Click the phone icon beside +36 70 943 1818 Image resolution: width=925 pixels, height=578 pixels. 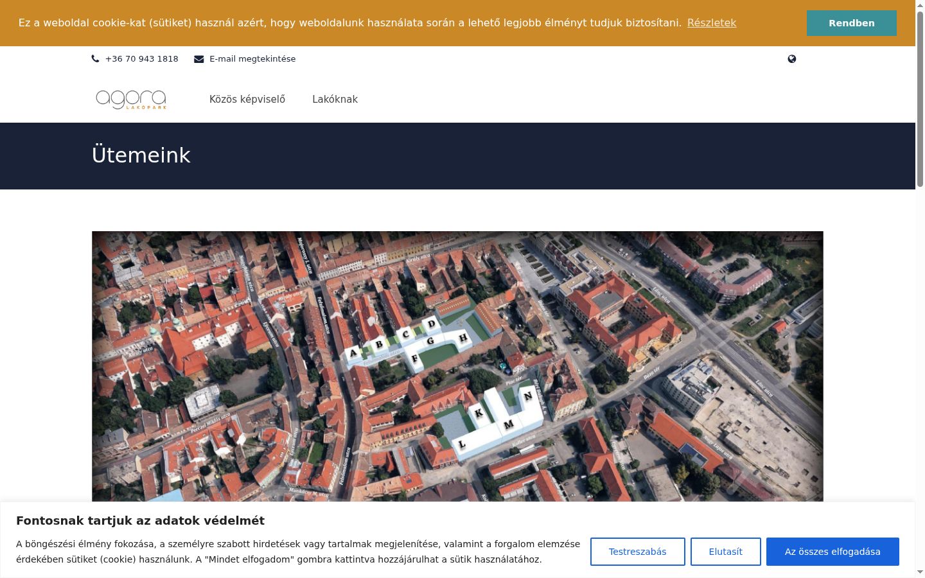(96, 58)
